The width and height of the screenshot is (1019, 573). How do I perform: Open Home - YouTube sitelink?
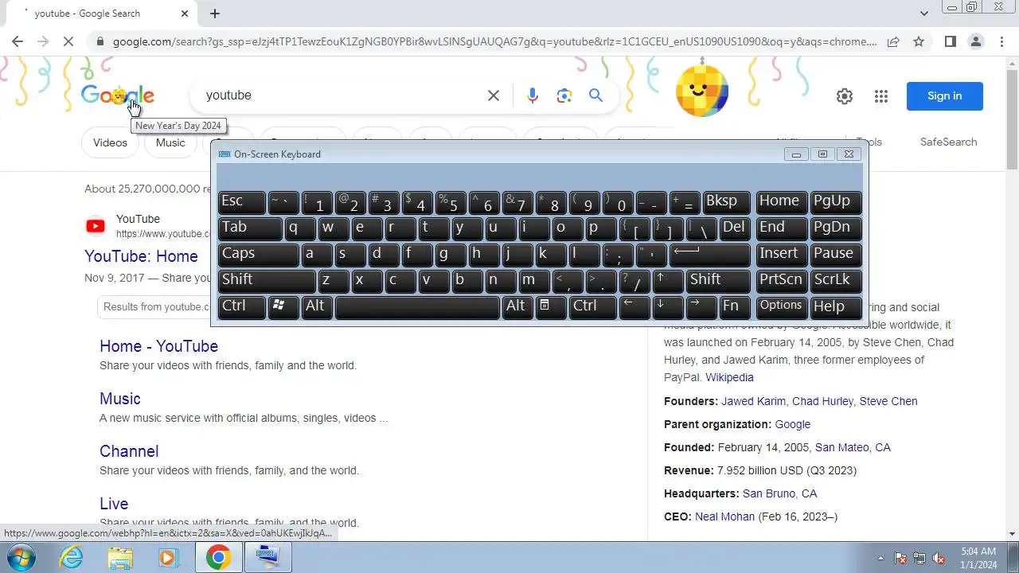(158, 346)
